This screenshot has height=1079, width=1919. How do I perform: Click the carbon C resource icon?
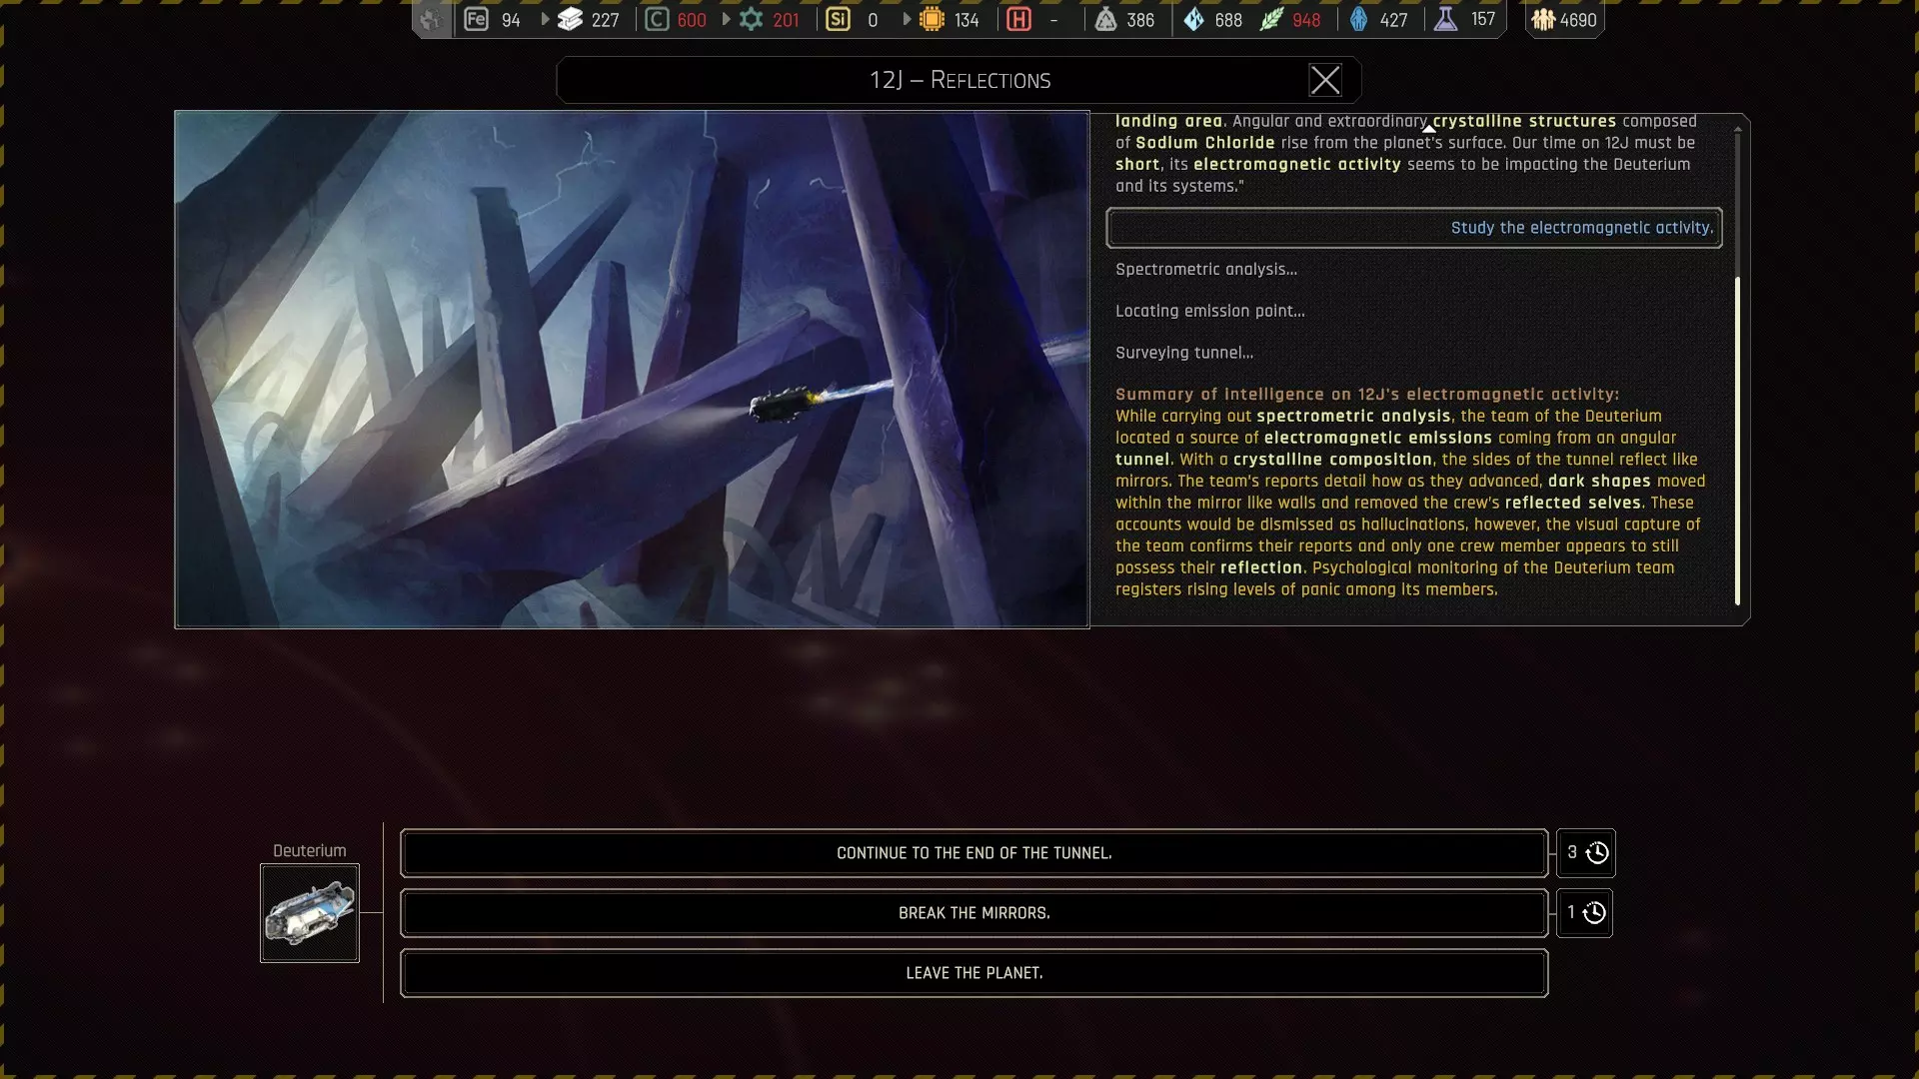(x=657, y=19)
